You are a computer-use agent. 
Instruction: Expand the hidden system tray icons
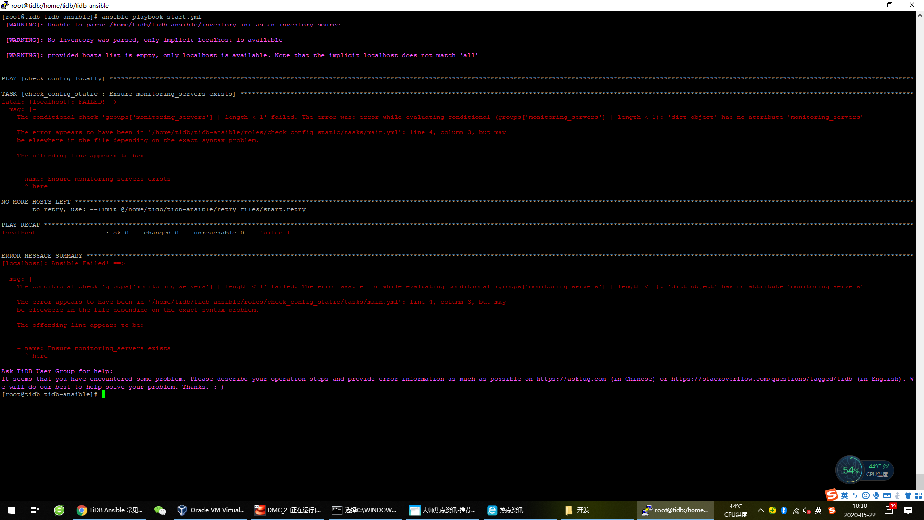pos(761,510)
